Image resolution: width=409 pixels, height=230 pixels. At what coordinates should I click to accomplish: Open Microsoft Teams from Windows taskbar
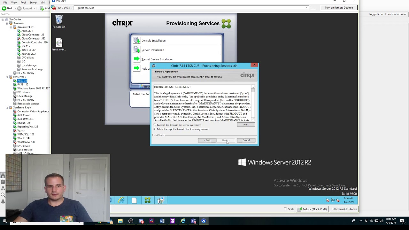tap(193, 221)
